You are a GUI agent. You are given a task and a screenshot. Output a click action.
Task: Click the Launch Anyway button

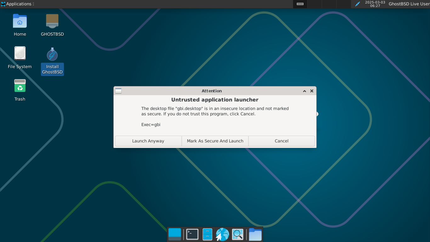(x=148, y=141)
